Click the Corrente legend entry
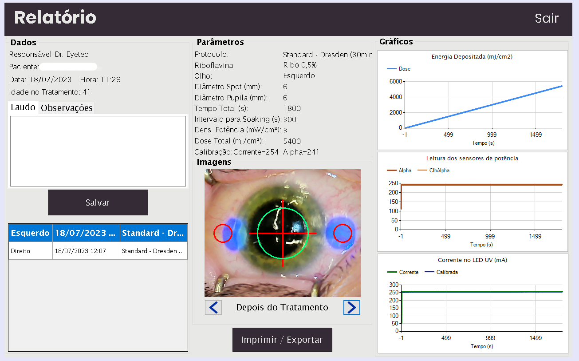This screenshot has width=579, height=361. [x=403, y=272]
